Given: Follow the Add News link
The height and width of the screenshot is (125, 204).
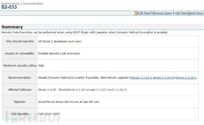Looking at the screenshot, I should (x=197, y=13).
